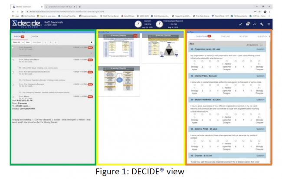Image resolution: width=282 pixels, height=179 pixels.
Task: Open message from City Emergency Manager
Action: (52, 88)
